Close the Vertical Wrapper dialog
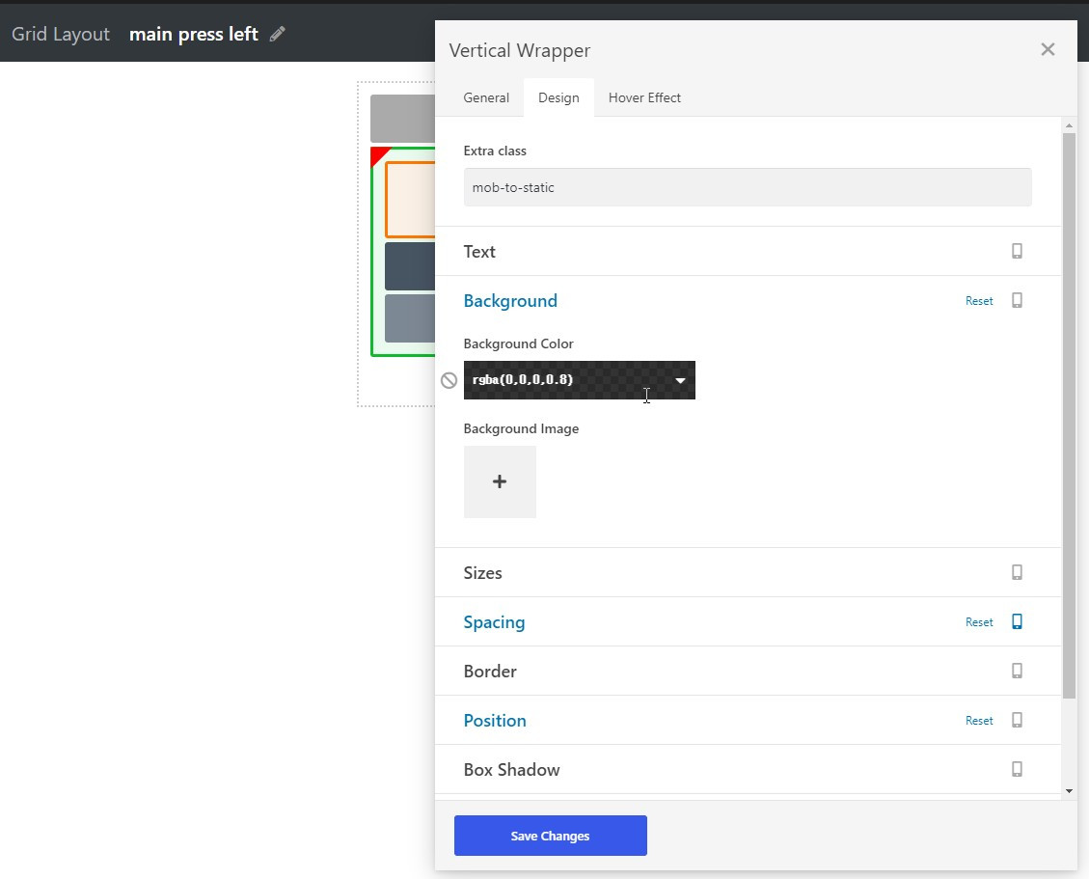 pyautogui.click(x=1048, y=49)
